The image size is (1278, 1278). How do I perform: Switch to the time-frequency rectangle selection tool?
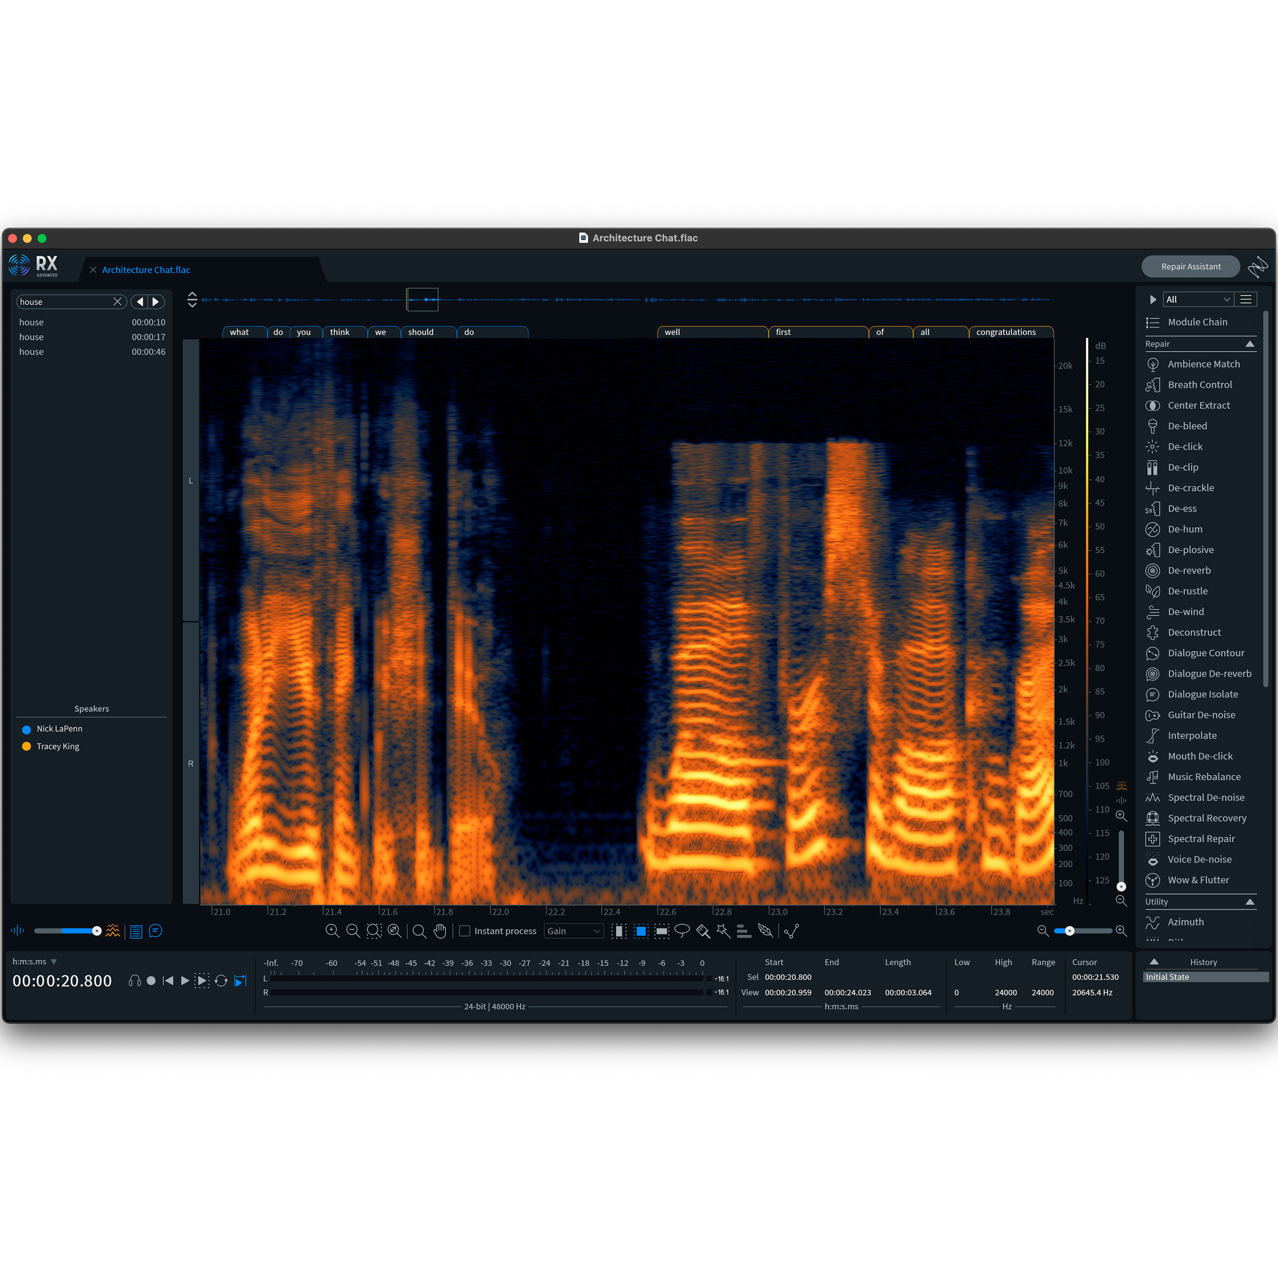coord(640,931)
